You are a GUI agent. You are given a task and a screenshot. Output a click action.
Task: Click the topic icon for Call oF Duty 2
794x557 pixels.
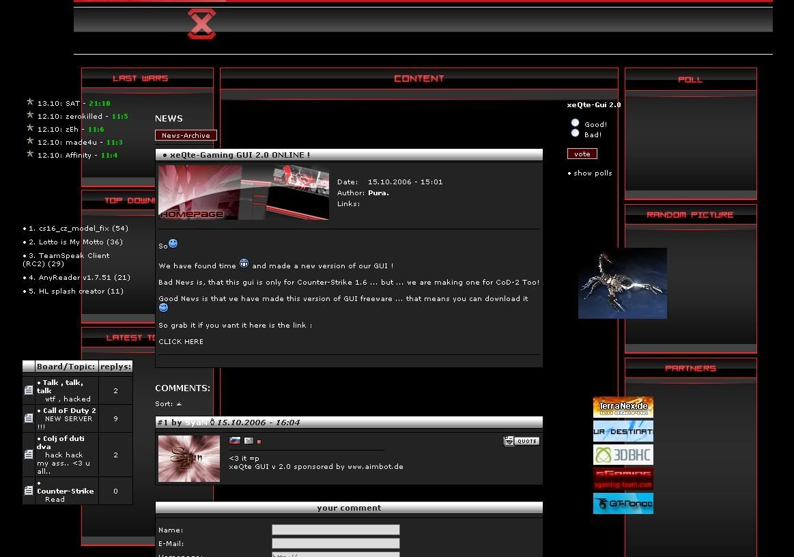click(29, 418)
